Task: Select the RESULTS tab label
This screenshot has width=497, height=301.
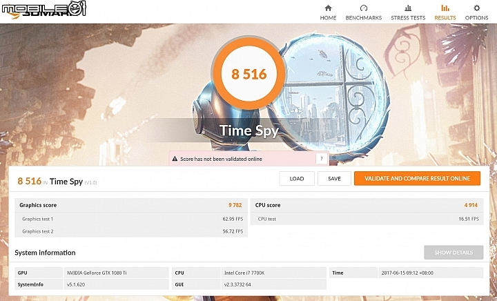Action: pos(445,18)
